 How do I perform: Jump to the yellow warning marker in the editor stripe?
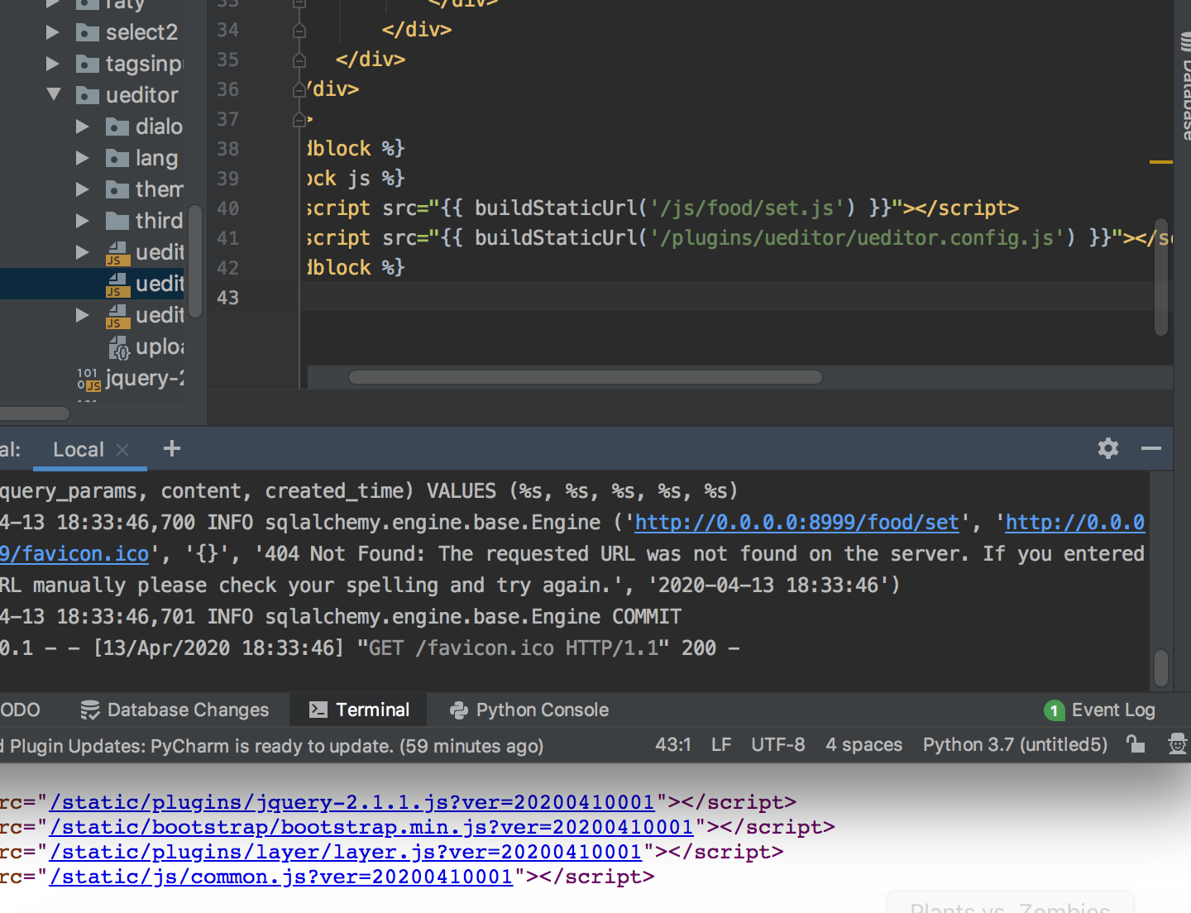pyautogui.click(x=1161, y=162)
